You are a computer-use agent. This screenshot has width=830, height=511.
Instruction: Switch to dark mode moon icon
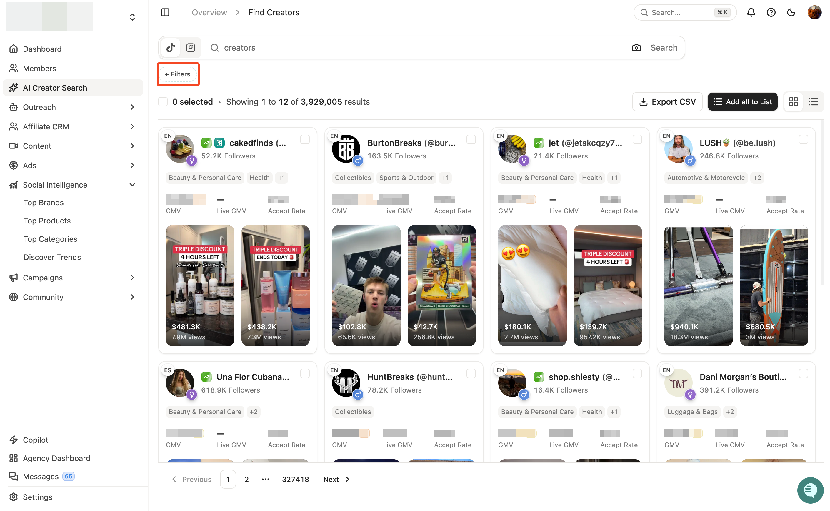(791, 13)
